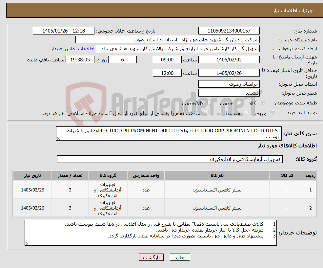
Task: Click the quantity 3 in row 2
Action: [x=70, y=208]
